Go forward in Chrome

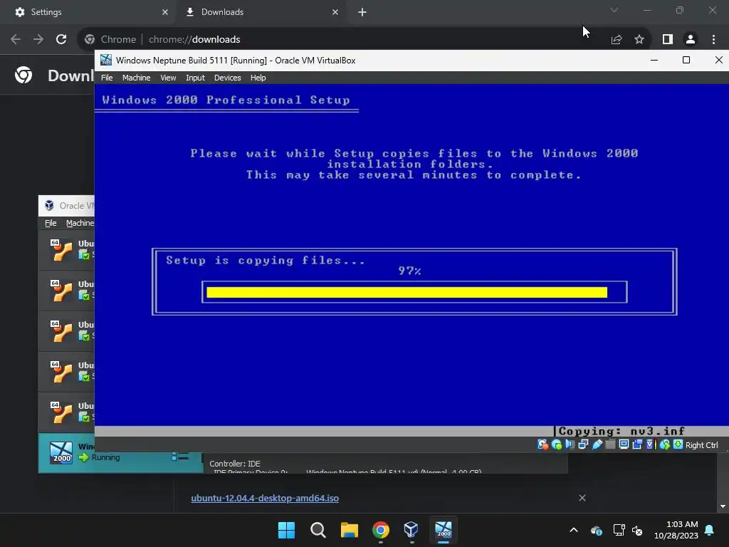[38, 39]
